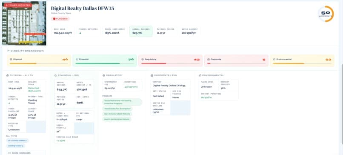Click the satellite rooftop image thumbnail
Image resolution: width=343 pixels, height=155 pixels.
pos(24,23)
